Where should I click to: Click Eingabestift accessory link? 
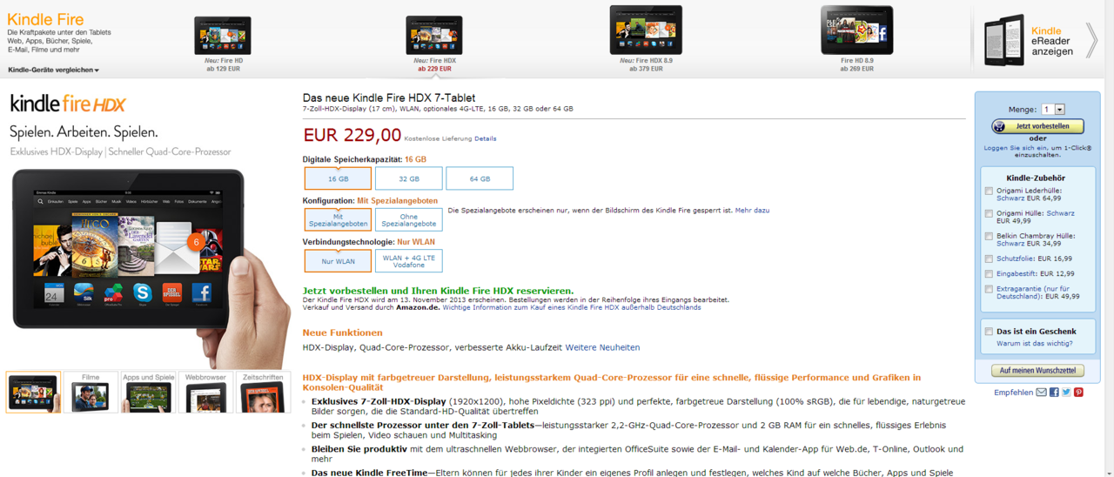[x=1017, y=273]
